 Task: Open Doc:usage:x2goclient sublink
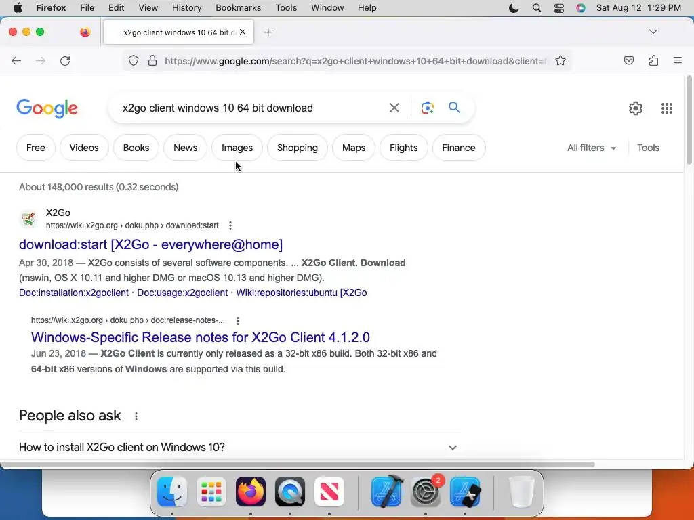pyautogui.click(x=182, y=292)
